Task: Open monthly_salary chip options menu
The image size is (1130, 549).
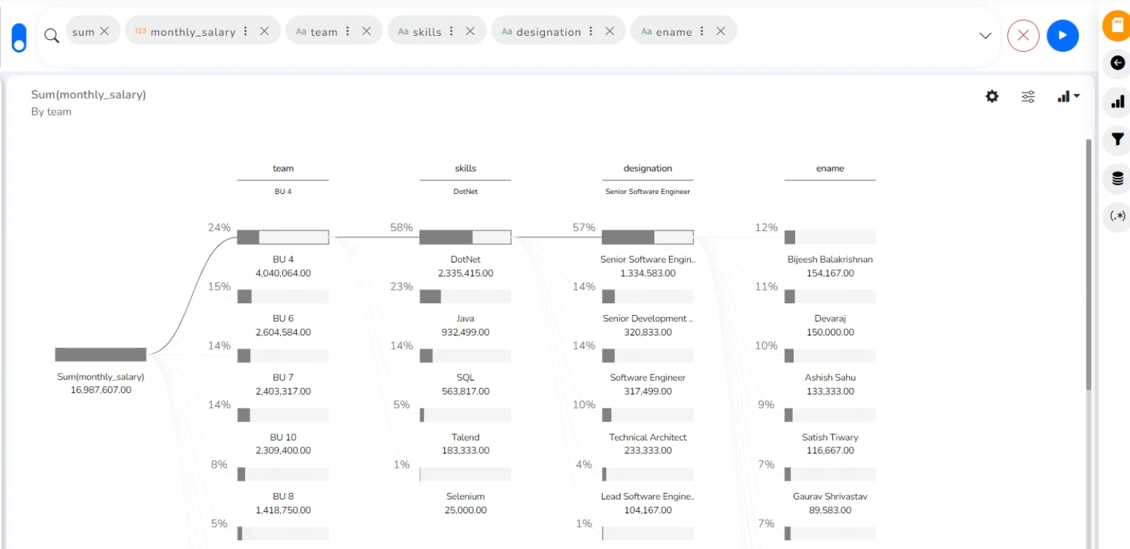Action: coord(245,32)
